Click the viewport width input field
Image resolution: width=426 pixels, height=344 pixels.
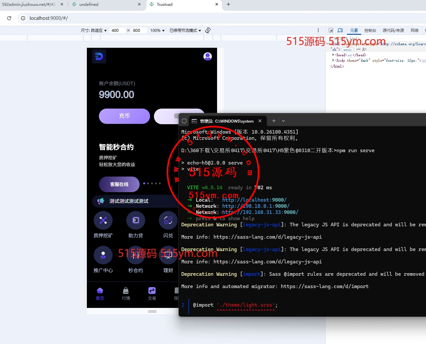[117, 30]
